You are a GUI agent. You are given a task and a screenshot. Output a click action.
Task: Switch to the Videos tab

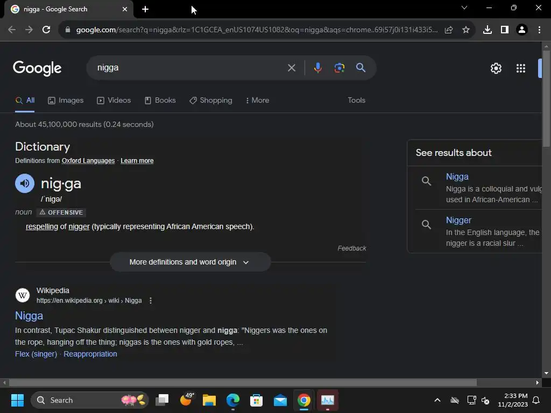tap(114, 101)
